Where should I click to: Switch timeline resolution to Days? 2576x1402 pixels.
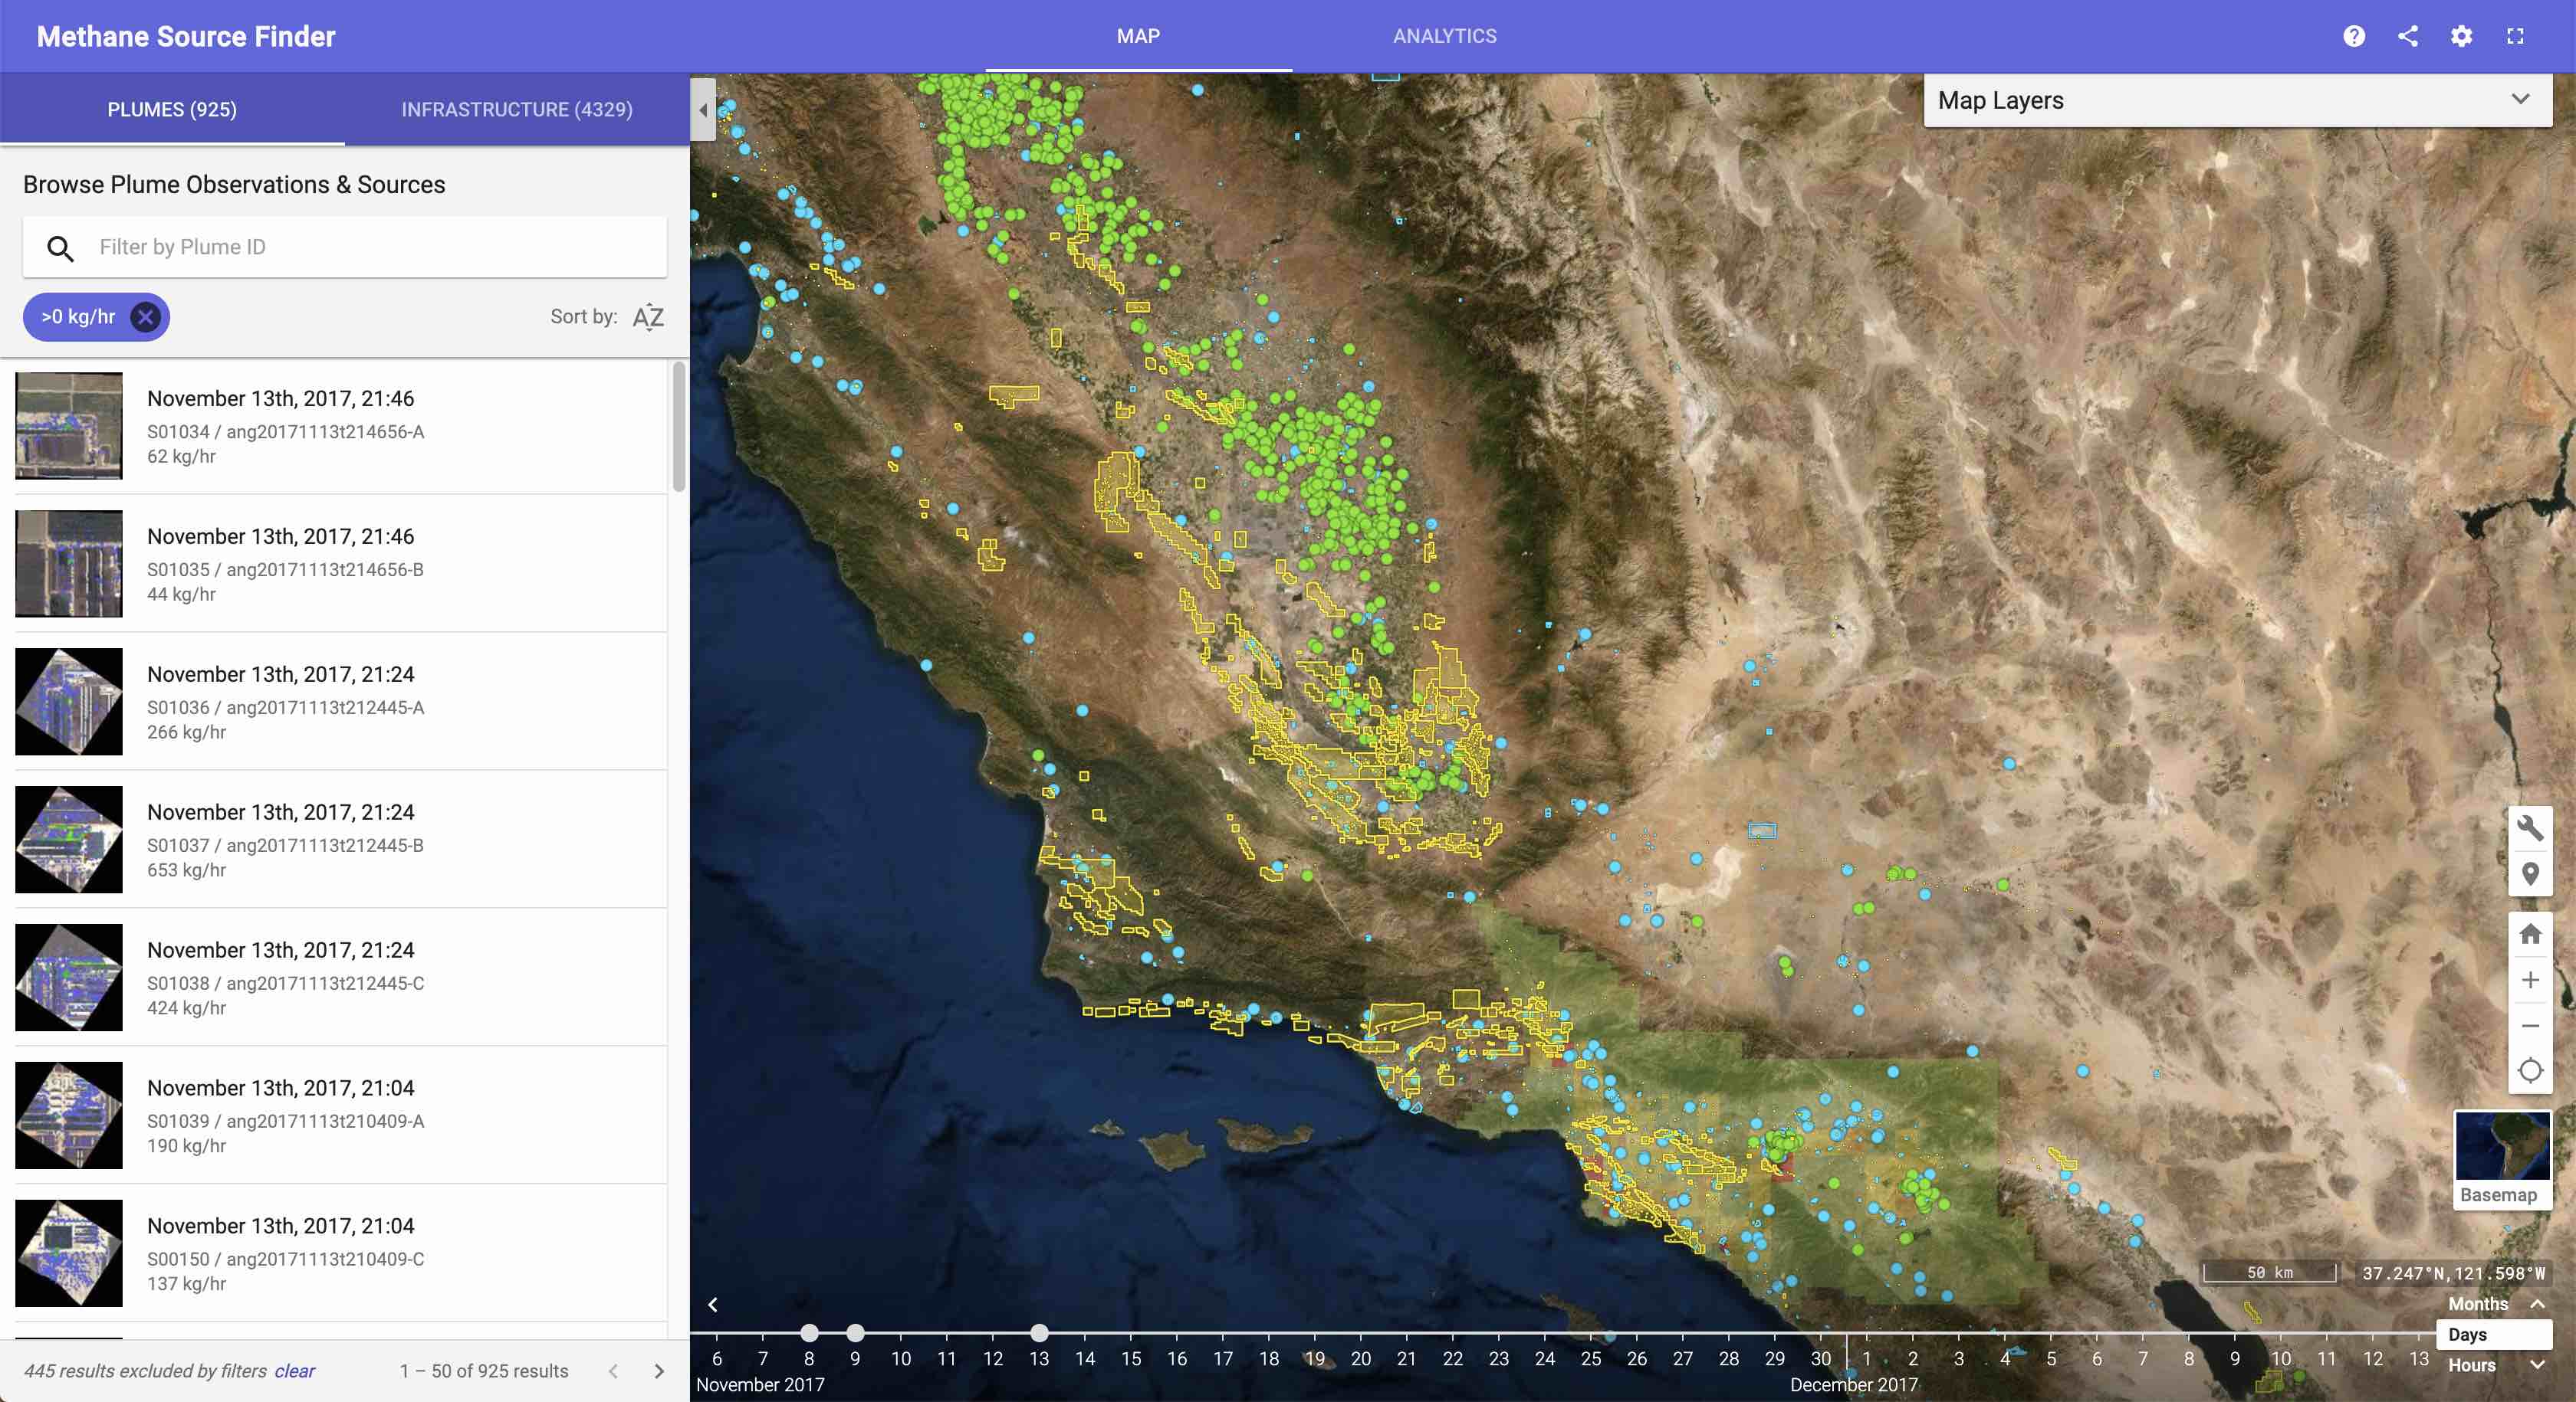point(2467,1335)
